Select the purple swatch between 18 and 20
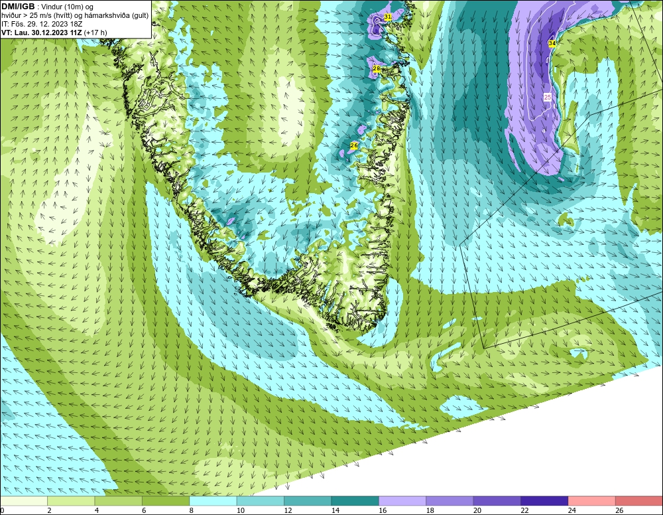Viewport: 663px width, 515px height. pyautogui.click(x=450, y=501)
